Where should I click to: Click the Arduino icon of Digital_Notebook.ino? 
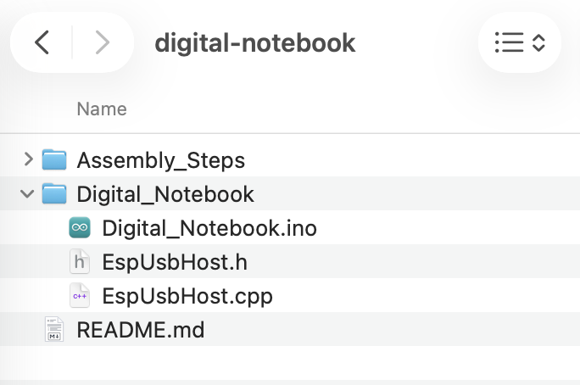(80, 228)
